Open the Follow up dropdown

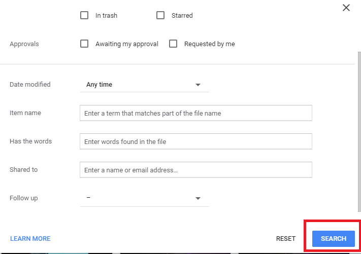pyautogui.click(x=144, y=198)
